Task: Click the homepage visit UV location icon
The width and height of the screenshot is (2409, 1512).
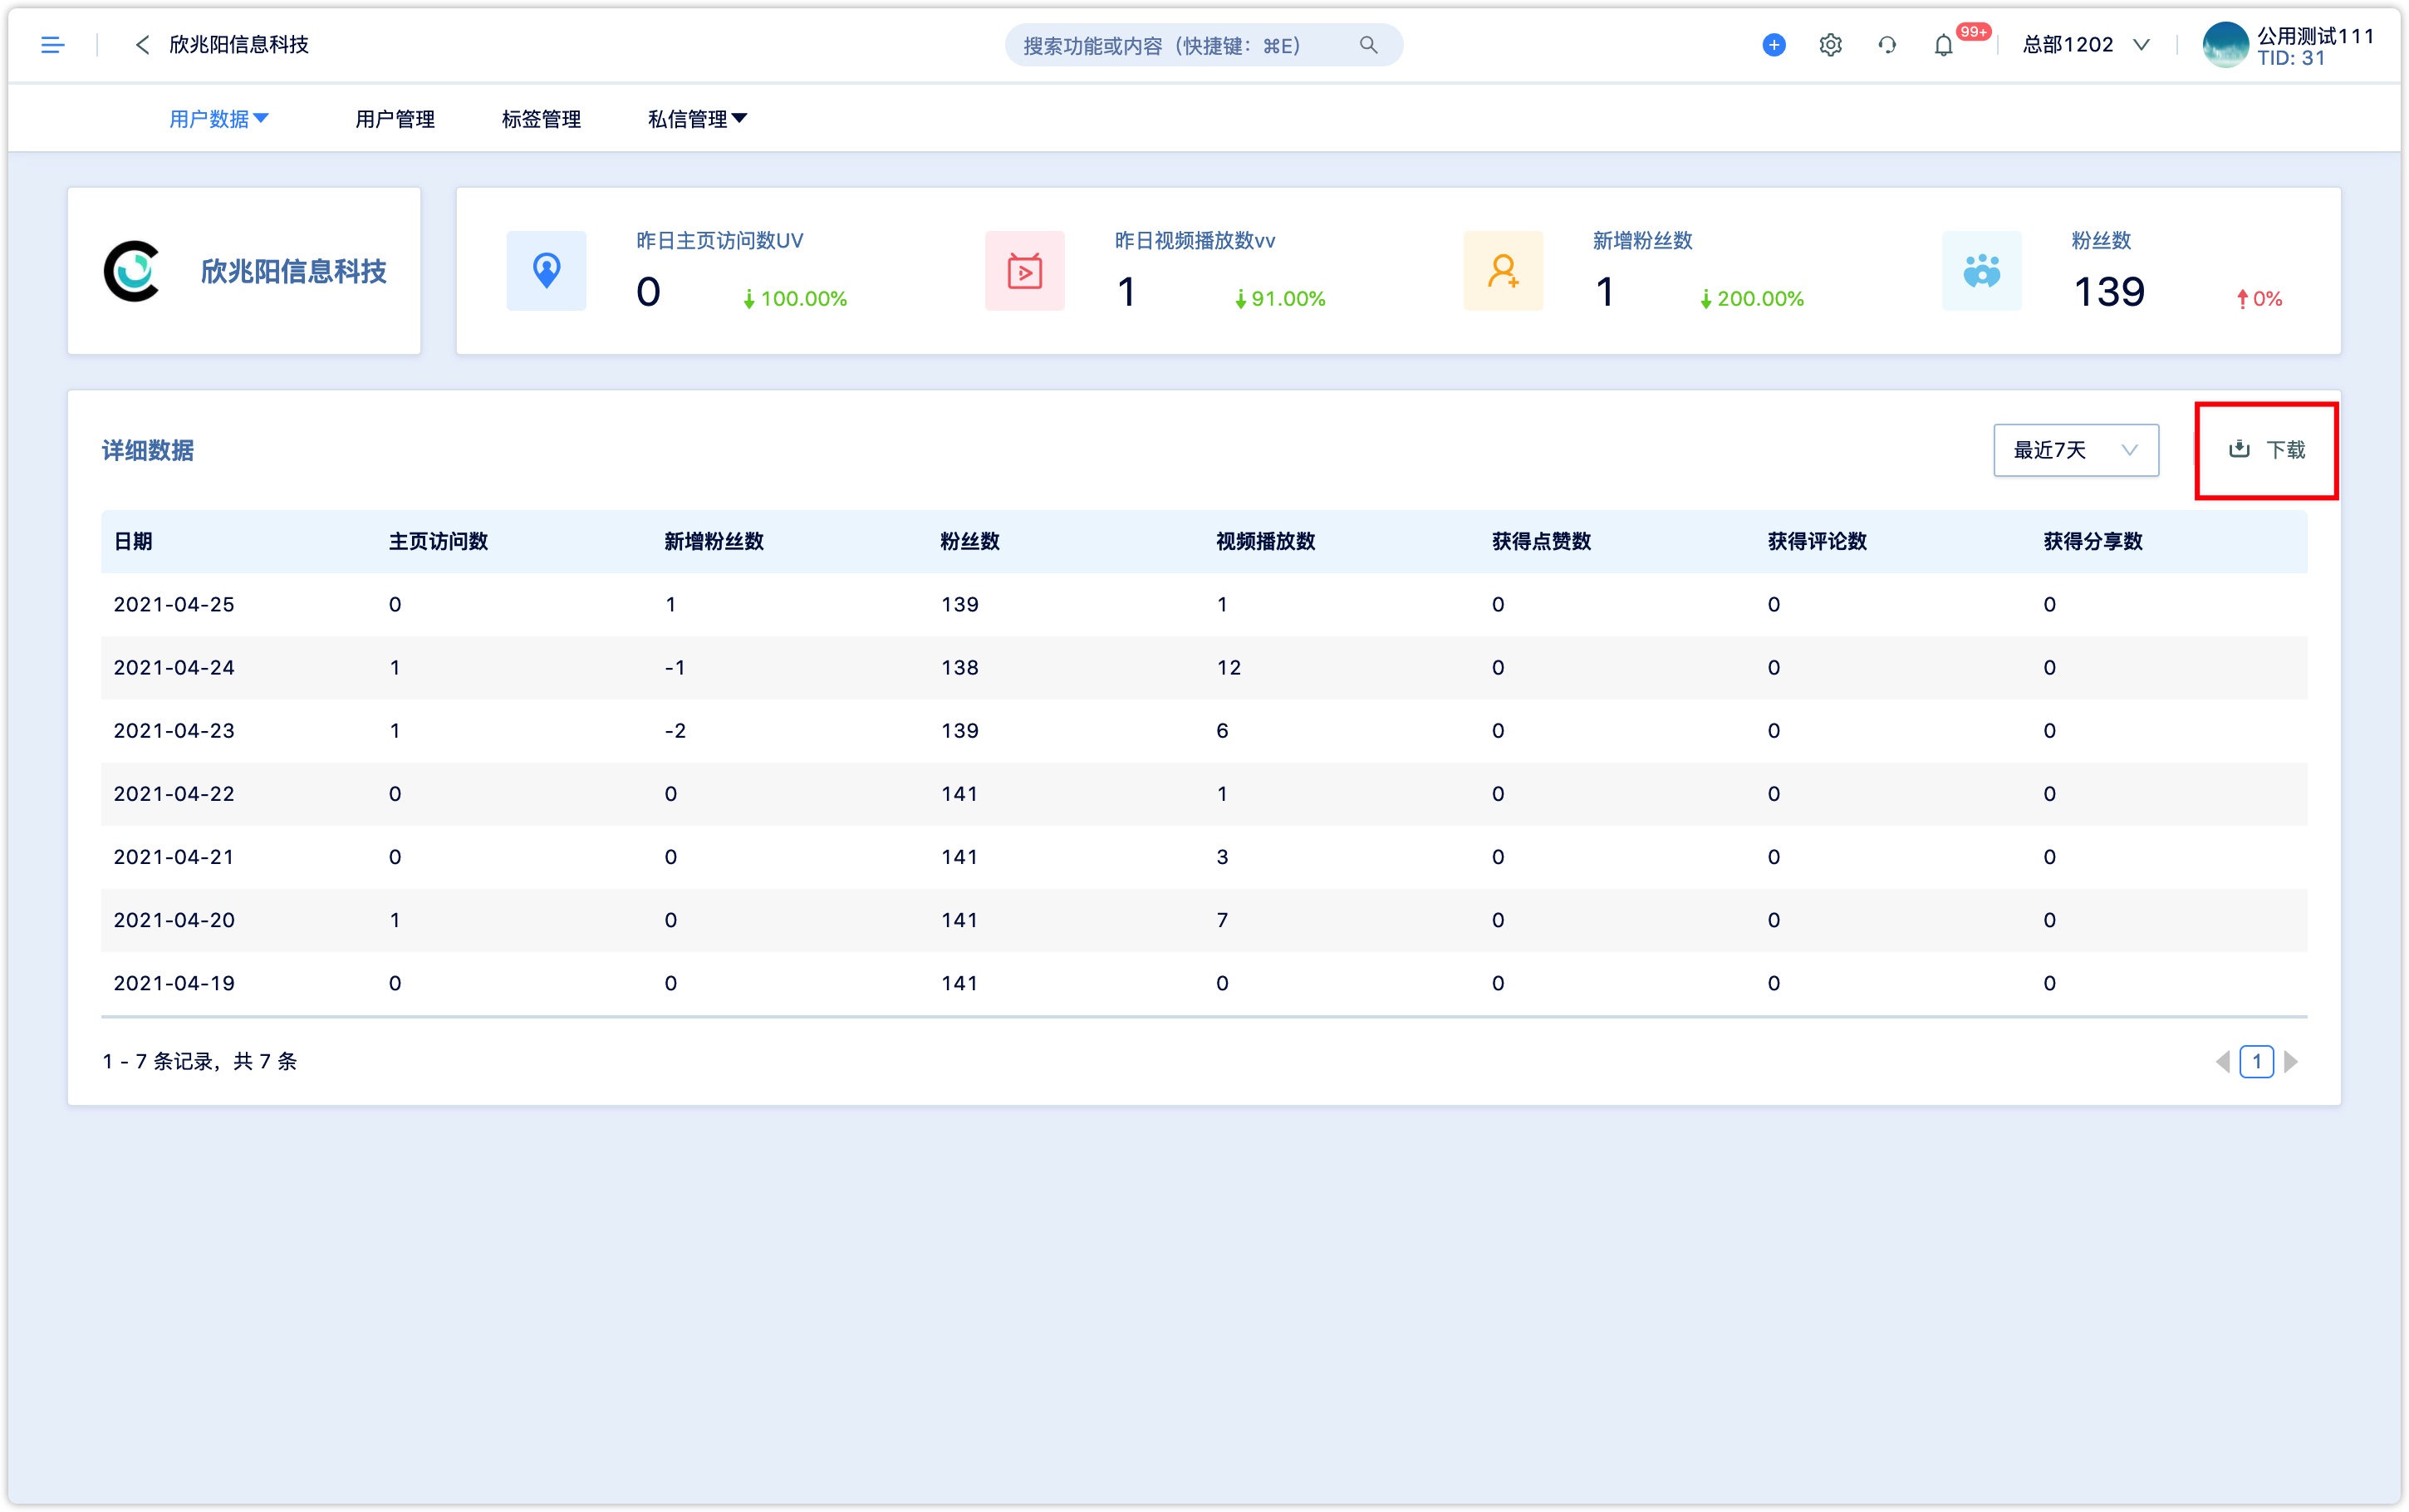Action: 546,271
